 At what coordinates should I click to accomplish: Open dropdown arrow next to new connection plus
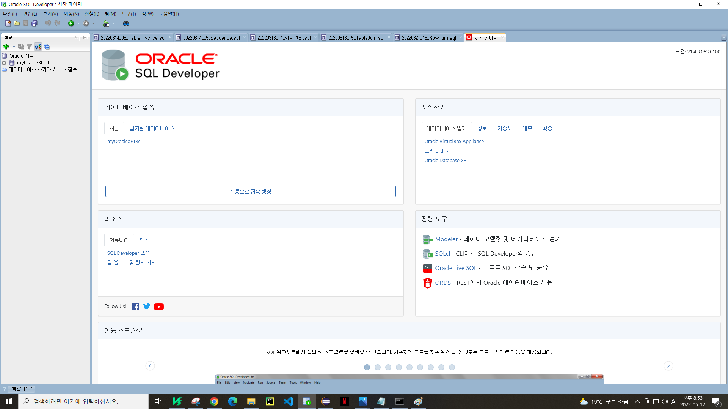(13, 47)
